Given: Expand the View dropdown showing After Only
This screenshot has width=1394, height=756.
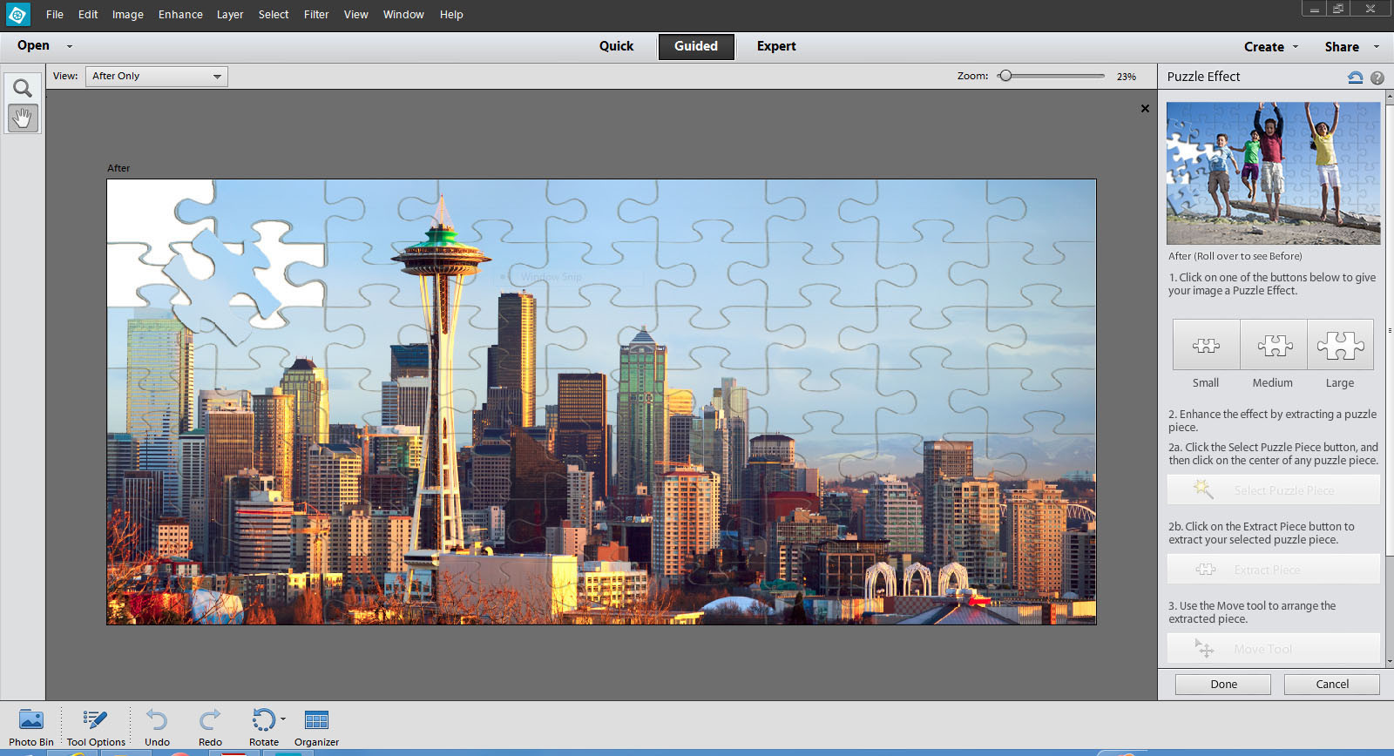Looking at the screenshot, I should (x=157, y=77).
